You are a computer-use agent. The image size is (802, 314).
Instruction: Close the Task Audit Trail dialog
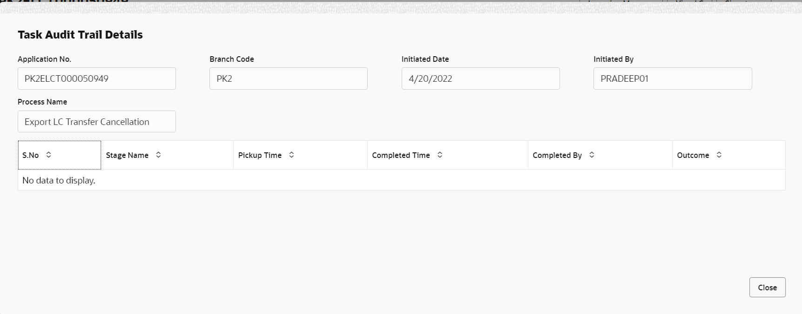(x=767, y=288)
